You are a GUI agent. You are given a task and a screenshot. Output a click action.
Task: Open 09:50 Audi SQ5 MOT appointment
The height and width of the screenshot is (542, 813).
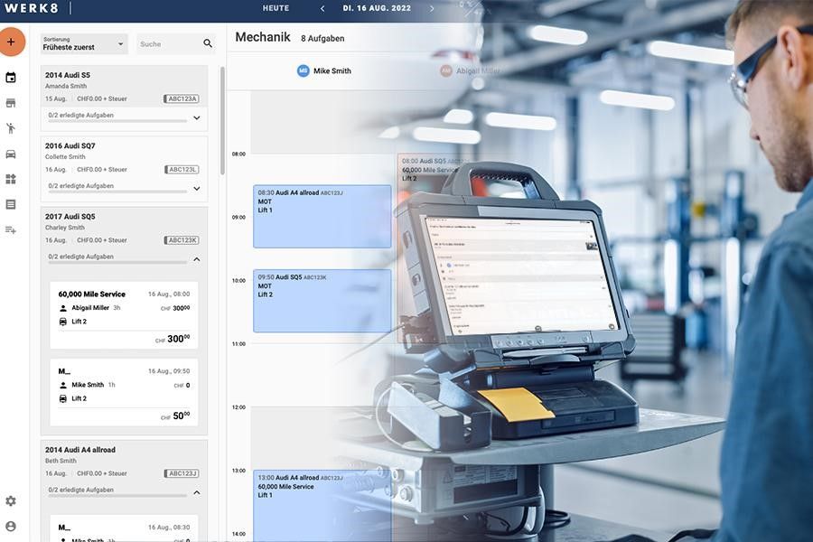(322, 300)
